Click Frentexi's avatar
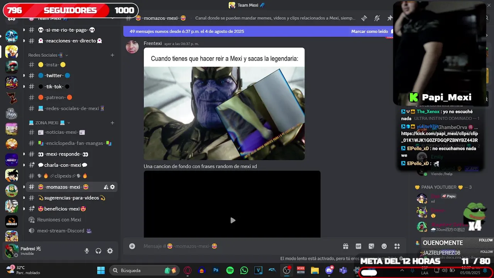This screenshot has height=278, width=494. 132,46
